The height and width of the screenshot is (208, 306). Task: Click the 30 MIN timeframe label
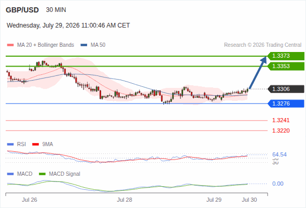56,10
